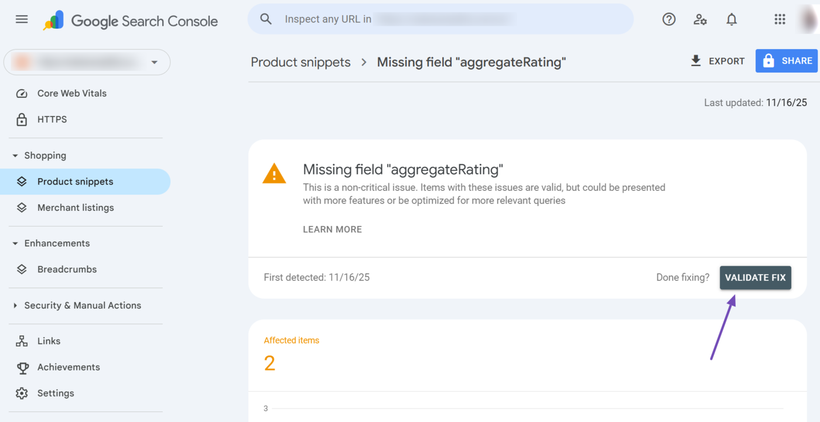
Task: Collapse the Shopping section
Action: coord(14,155)
